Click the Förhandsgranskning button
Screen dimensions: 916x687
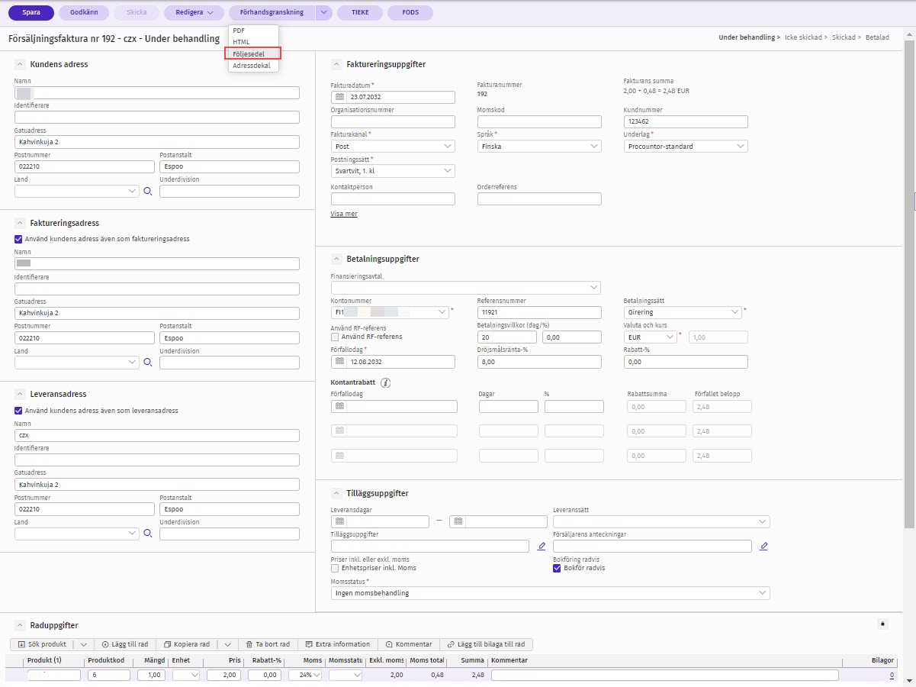click(x=272, y=12)
